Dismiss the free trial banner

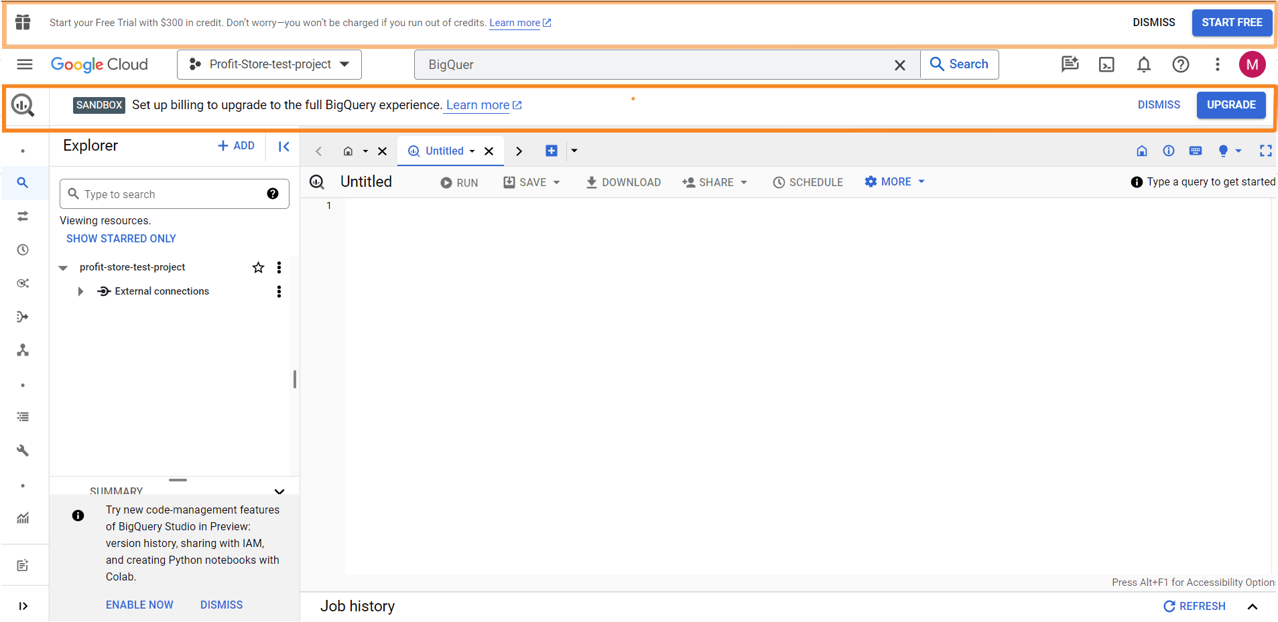[x=1153, y=23]
